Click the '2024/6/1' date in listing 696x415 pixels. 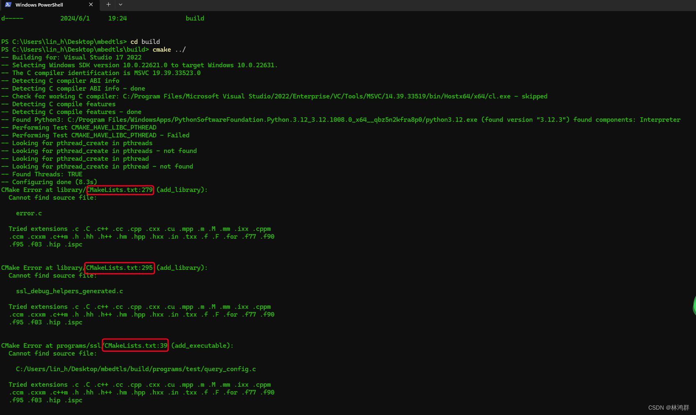(75, 18)
